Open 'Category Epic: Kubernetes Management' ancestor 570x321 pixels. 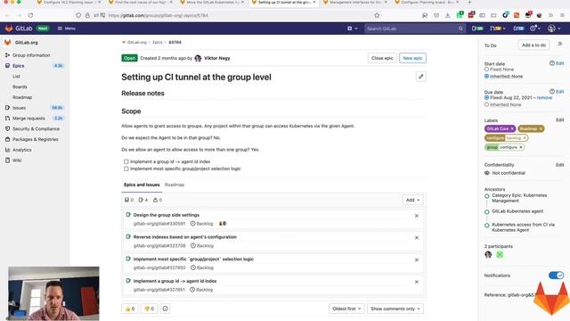pos(519,198)
